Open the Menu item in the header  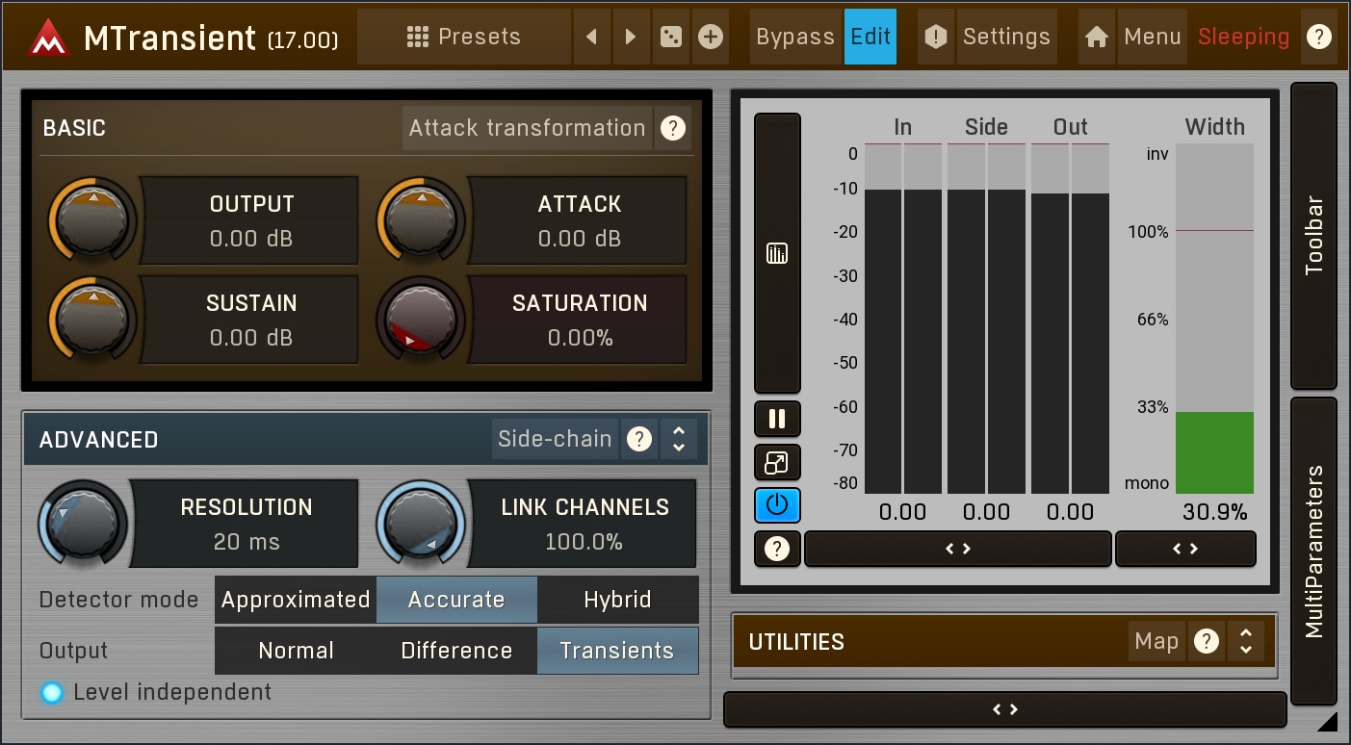click(x=1152, y=37)
